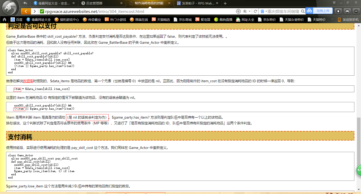Click the Baidu search input box
This screenshot has width=361, height=194.
[283, 11]
